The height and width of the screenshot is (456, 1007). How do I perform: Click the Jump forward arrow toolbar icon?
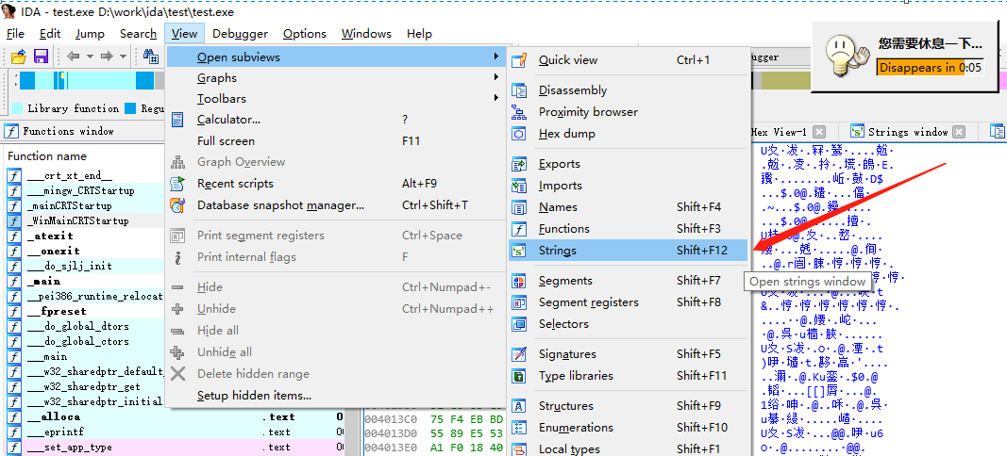[x=107, y=57]
